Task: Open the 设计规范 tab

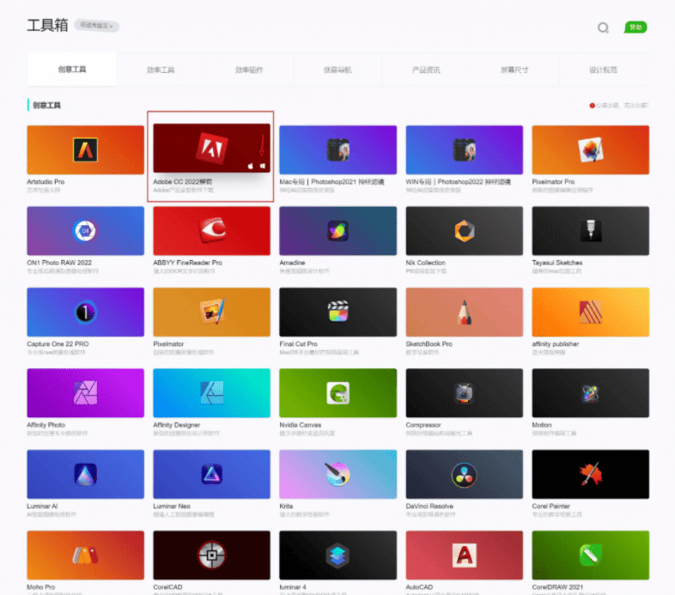Action: (x=603, y=70)
